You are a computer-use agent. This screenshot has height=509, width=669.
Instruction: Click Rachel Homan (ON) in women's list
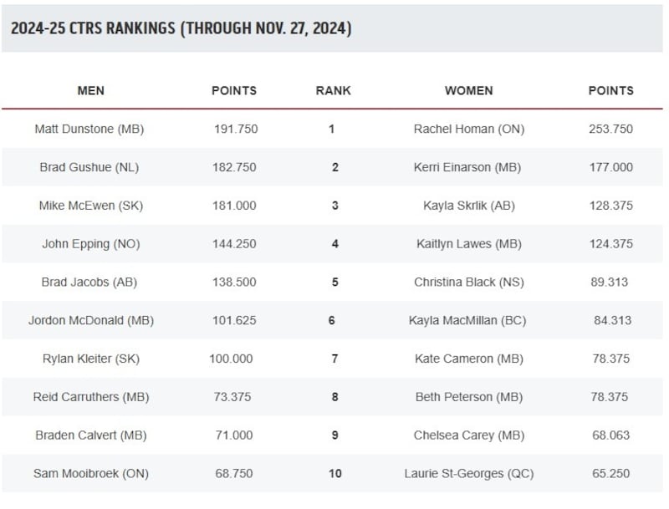pos(469,129)
